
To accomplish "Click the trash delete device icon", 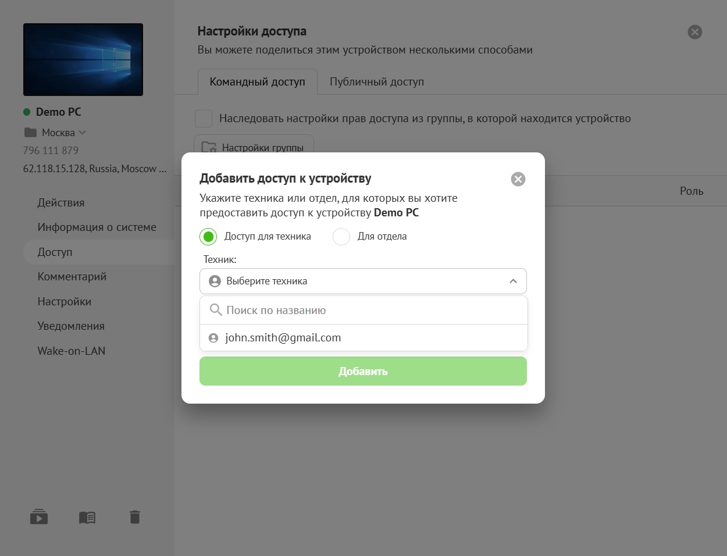I will [x=135, y=517].
